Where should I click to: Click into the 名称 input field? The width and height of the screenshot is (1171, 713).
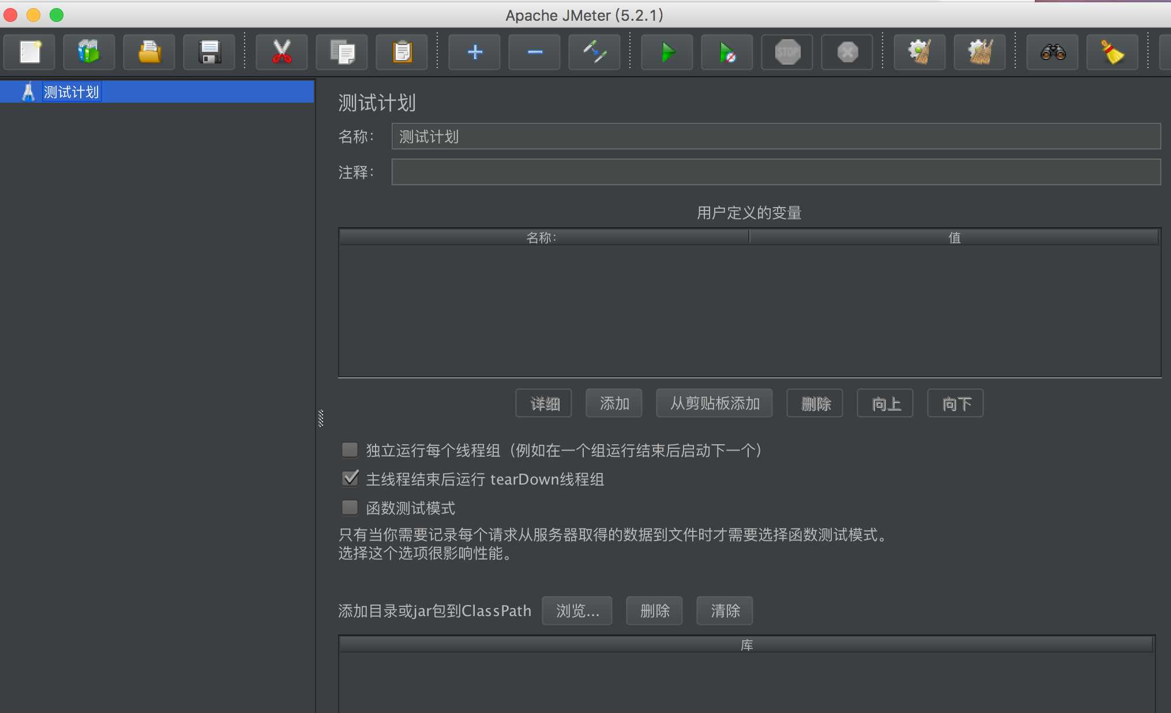click(x=776, y=137)
